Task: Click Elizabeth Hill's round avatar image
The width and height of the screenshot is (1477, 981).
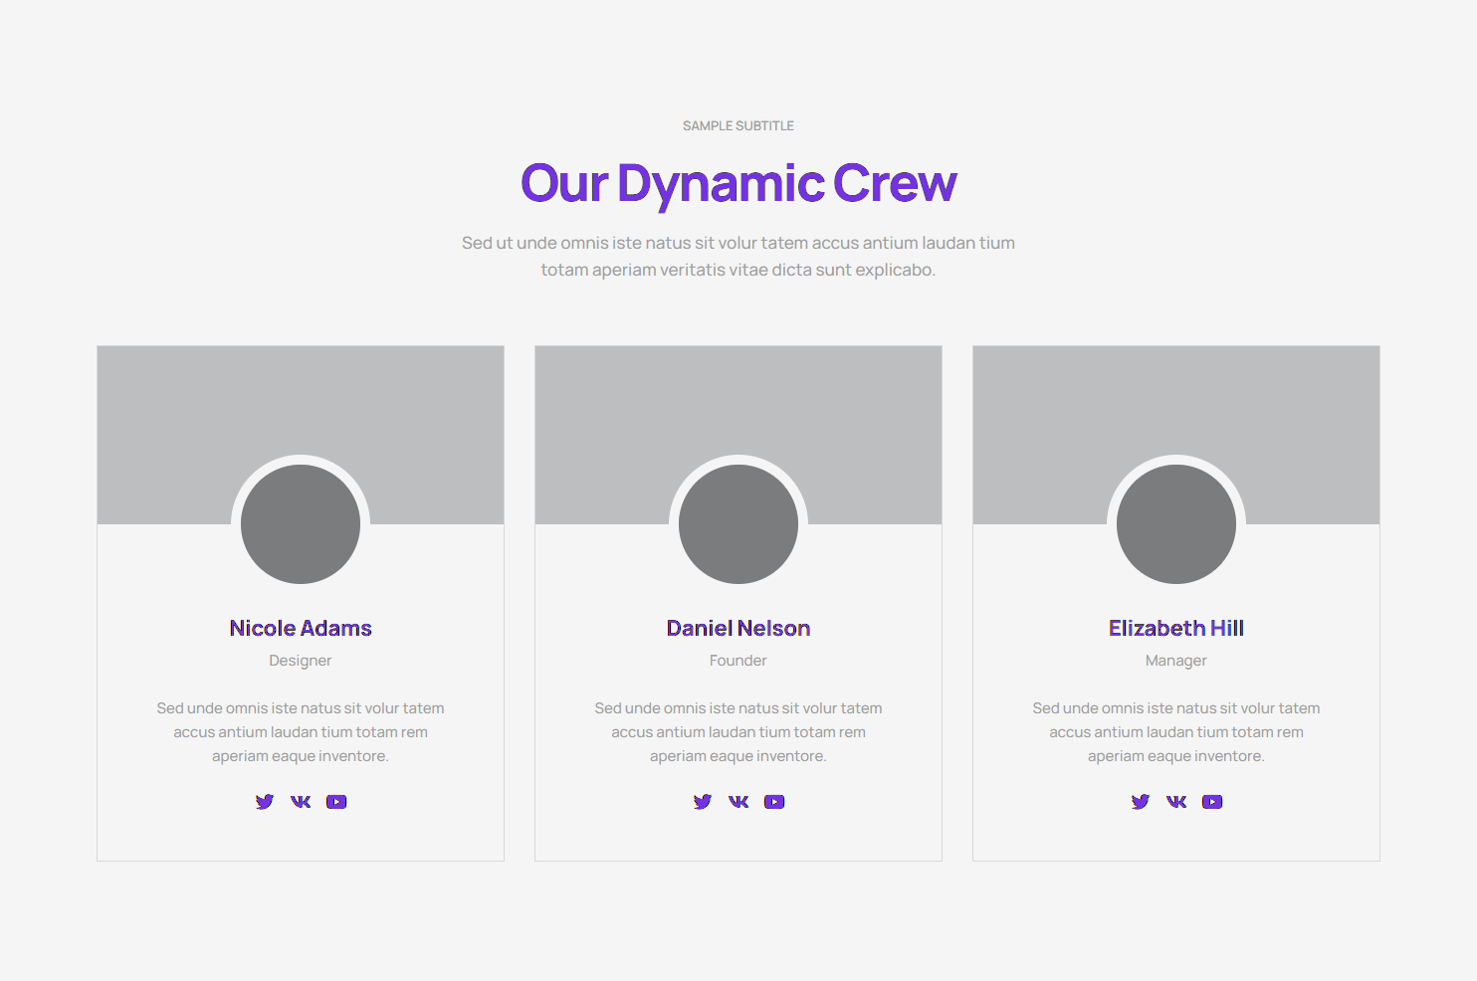Action: tap(1176, 524)
